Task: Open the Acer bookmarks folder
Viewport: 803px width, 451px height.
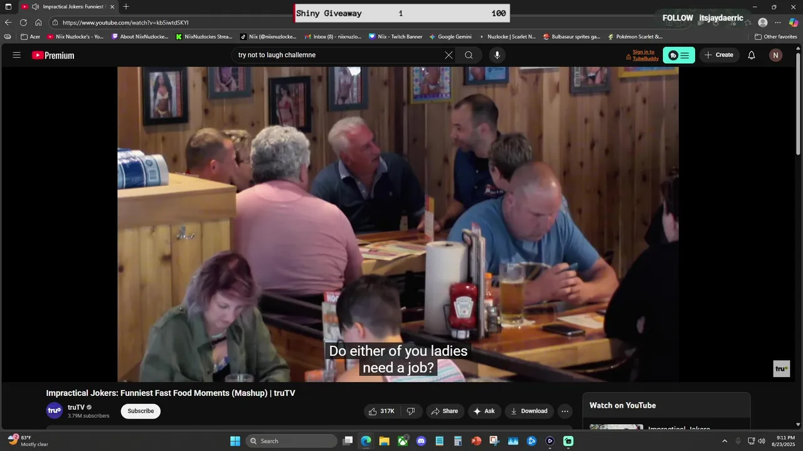Action: [30, 37]
